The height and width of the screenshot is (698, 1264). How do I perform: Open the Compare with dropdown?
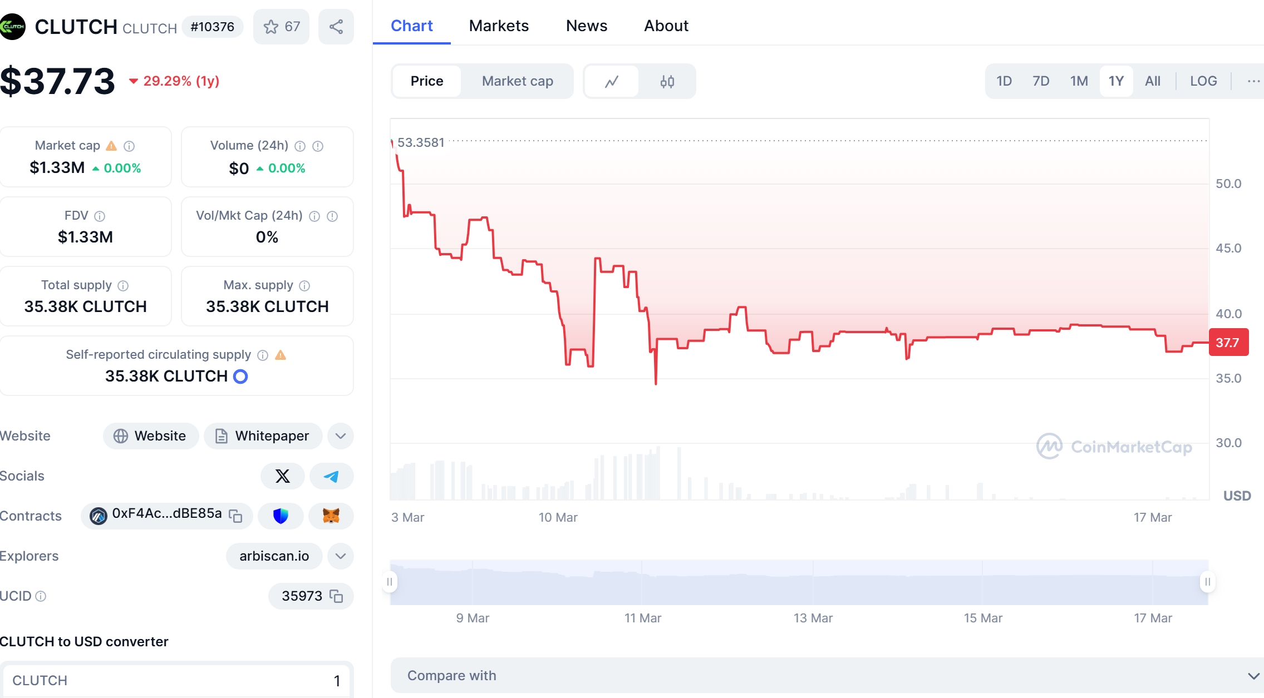click(827, 676)
